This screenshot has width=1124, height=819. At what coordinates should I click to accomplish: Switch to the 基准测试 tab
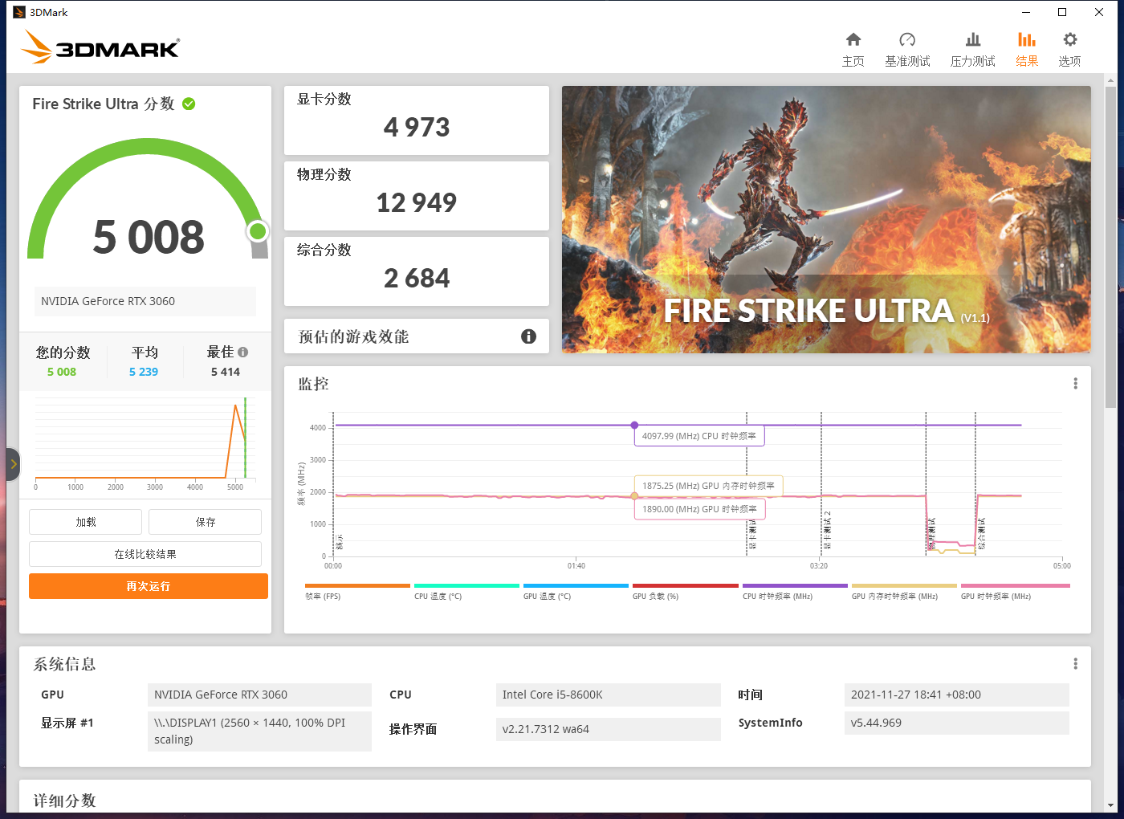tap(907, 48)
